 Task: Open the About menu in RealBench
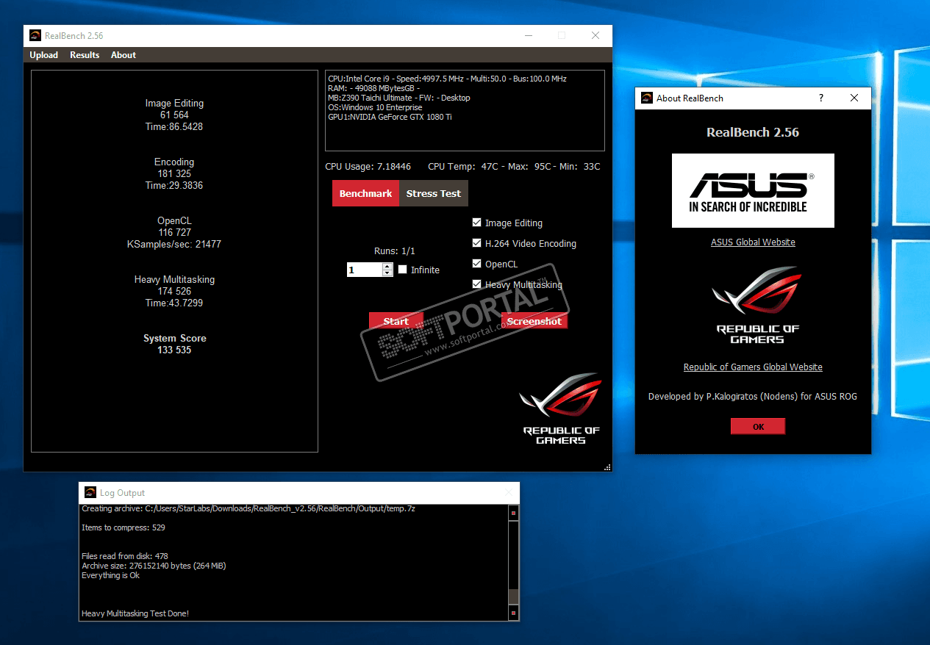[124, 55]
